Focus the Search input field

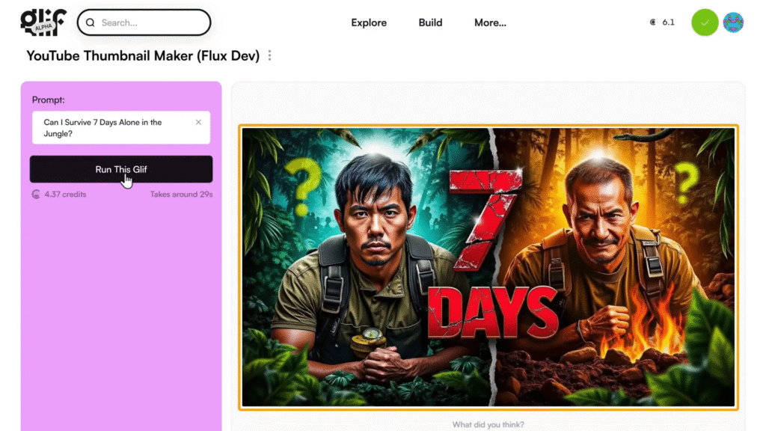point(150,22)
